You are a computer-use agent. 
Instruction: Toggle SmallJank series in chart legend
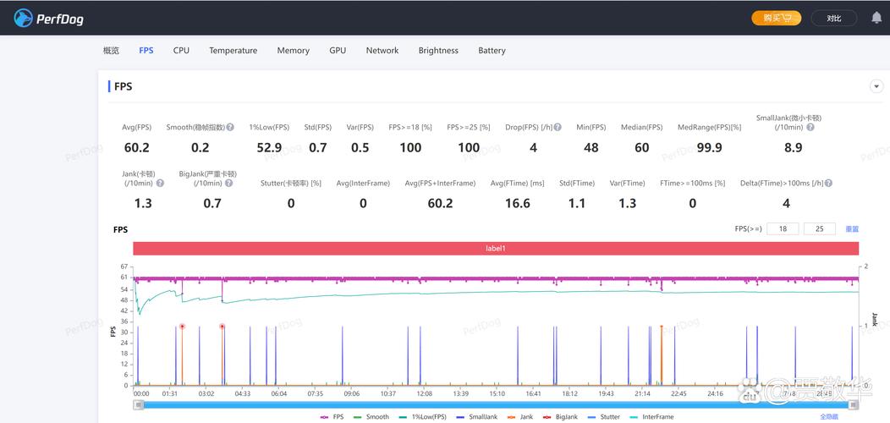[x=476, y=417]
